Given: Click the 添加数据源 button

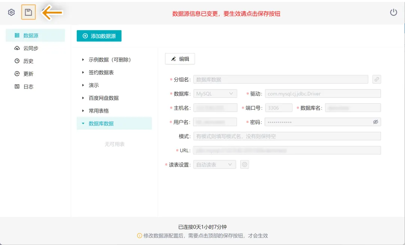Looking at the screenshot, I should 99,36.
